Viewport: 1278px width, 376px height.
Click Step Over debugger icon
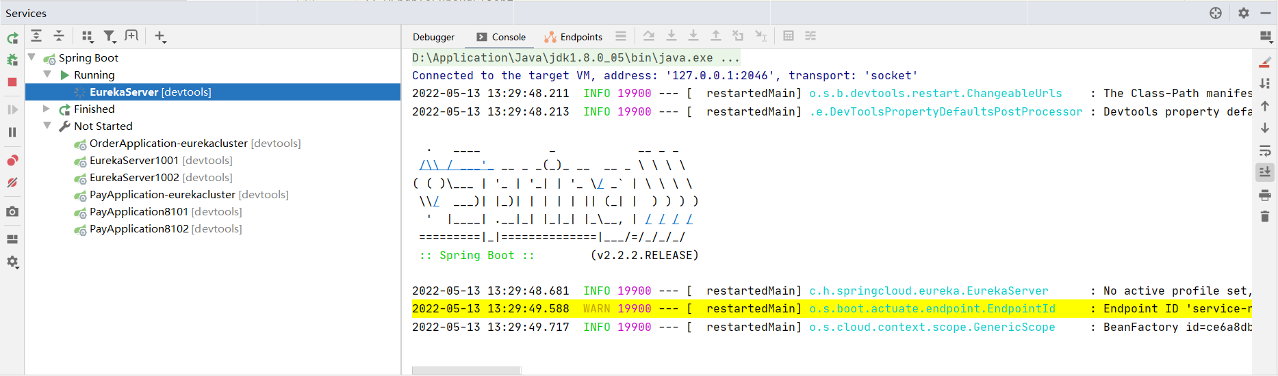tap(649, 36)
